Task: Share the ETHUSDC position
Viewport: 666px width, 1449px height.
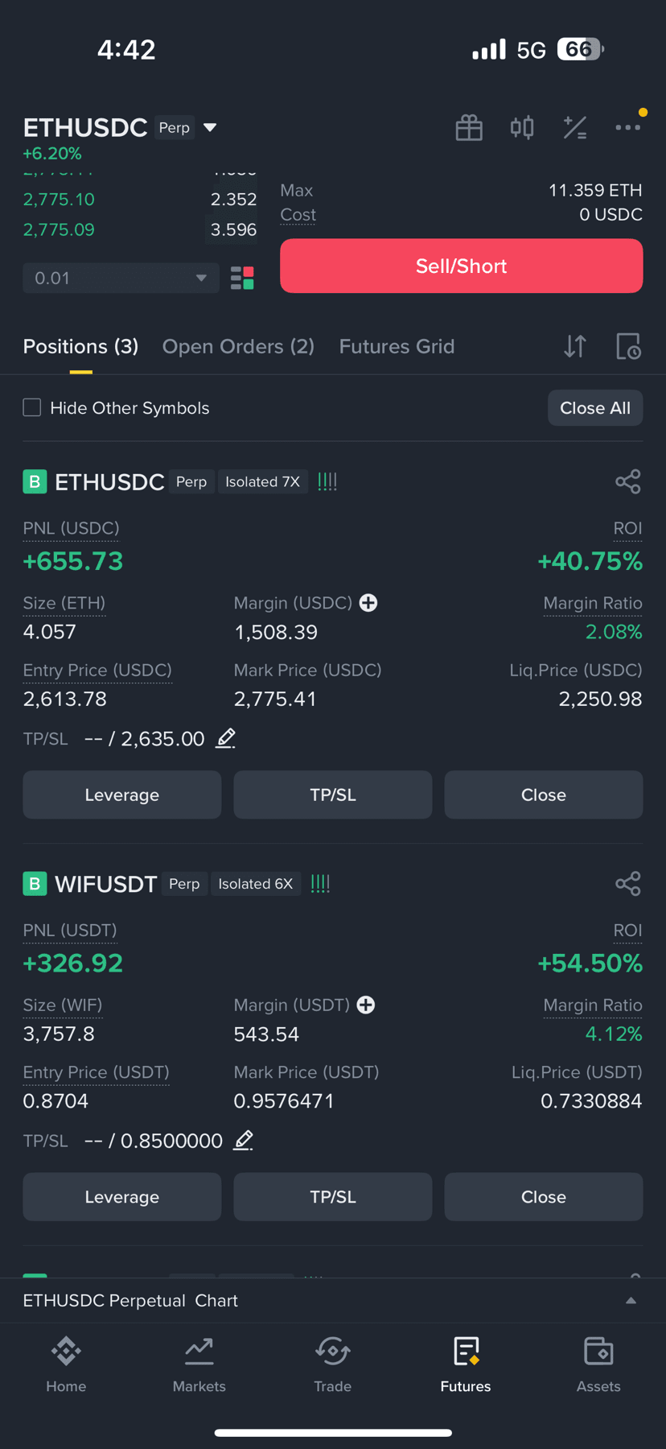Action: pyautogui.click(x=628, y=481)
